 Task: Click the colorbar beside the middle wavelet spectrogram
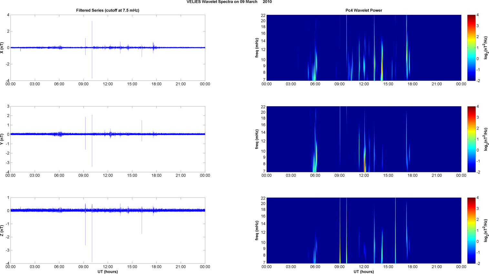click(471, 139)
